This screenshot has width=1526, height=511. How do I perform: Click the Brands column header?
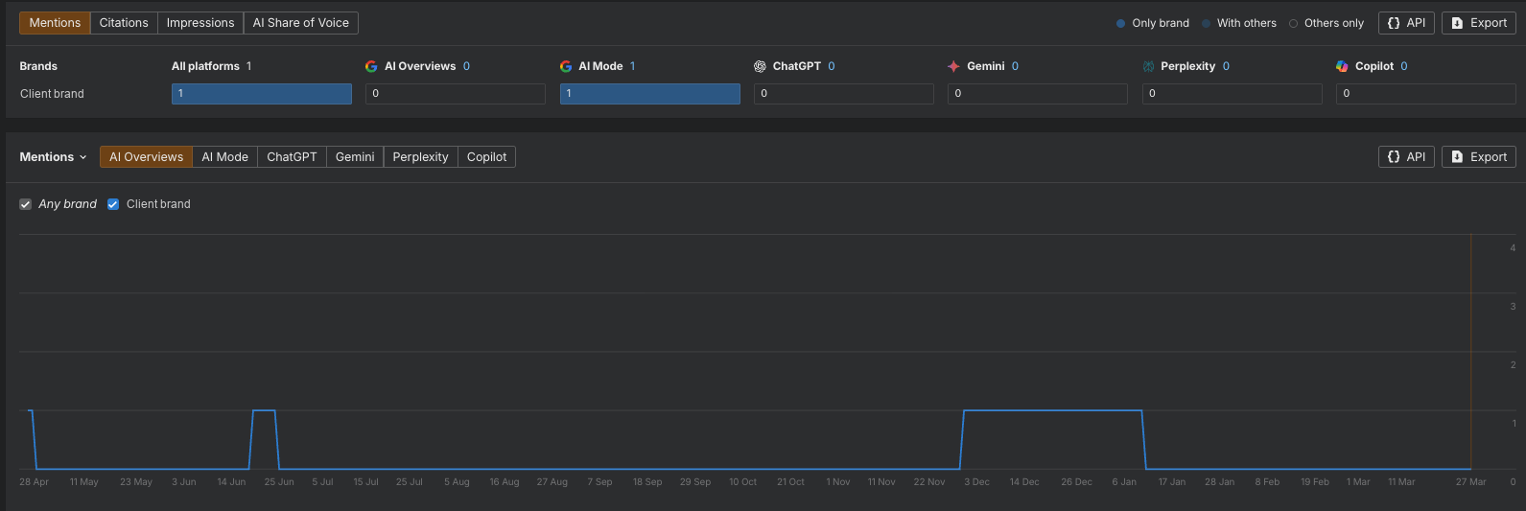pos(38,66)
